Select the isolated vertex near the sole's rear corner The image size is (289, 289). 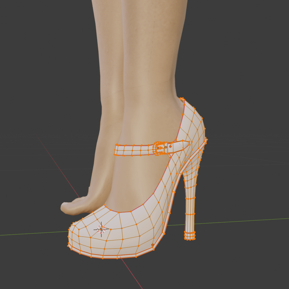tap(152, 245)
